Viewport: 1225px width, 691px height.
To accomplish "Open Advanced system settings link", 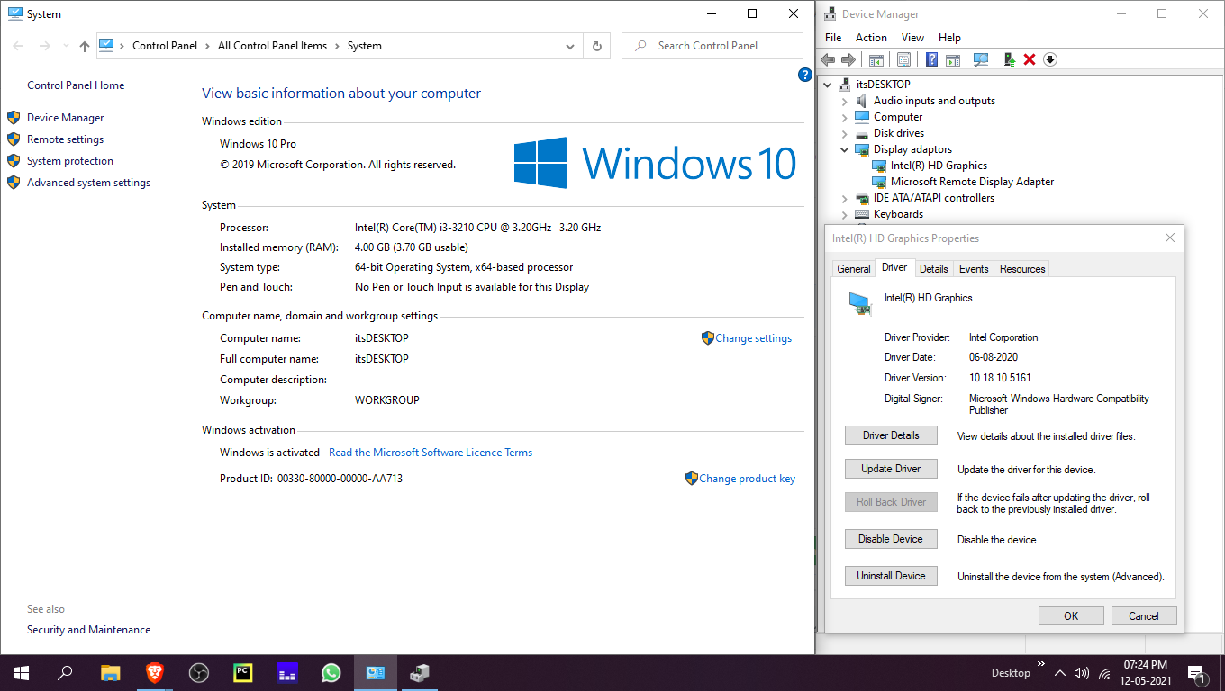I will coord(88,183).
